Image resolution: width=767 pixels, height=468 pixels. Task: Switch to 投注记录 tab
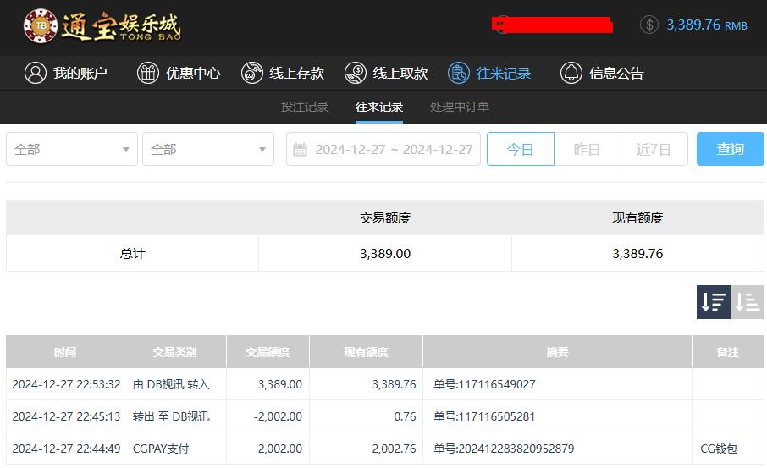click(x=304, y=107)
